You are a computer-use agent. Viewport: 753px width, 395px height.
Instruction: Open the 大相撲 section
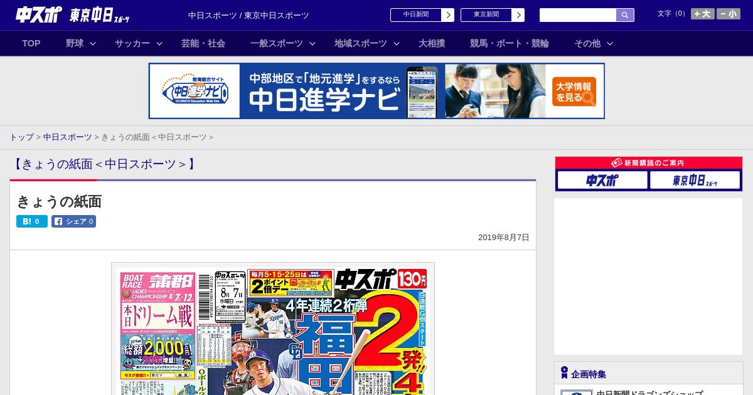pos(432,43)
